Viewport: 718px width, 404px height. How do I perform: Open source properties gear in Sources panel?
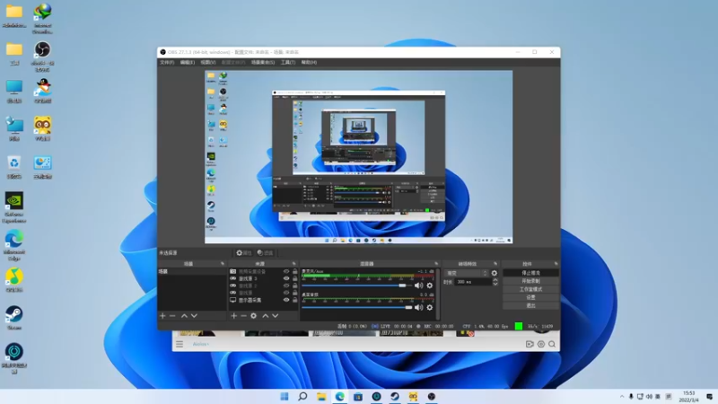[254, 316]
